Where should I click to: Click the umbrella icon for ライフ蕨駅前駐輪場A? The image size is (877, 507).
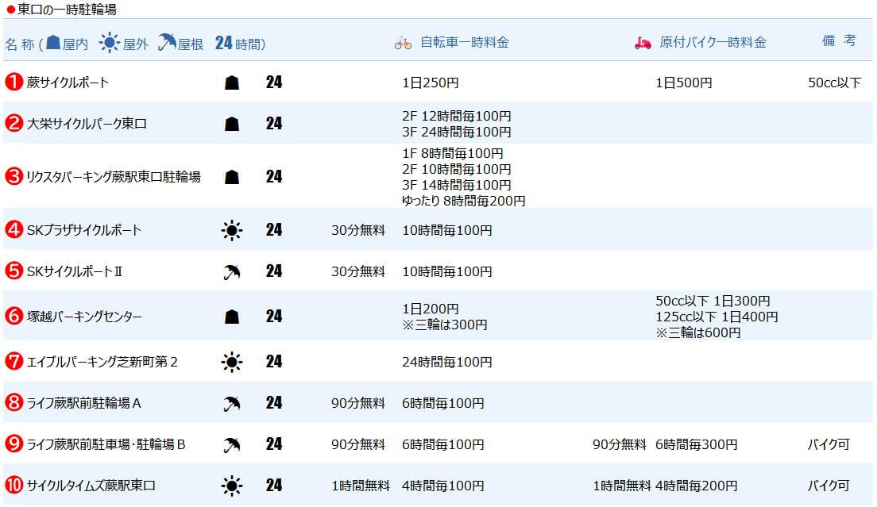(x=231, y=404)
